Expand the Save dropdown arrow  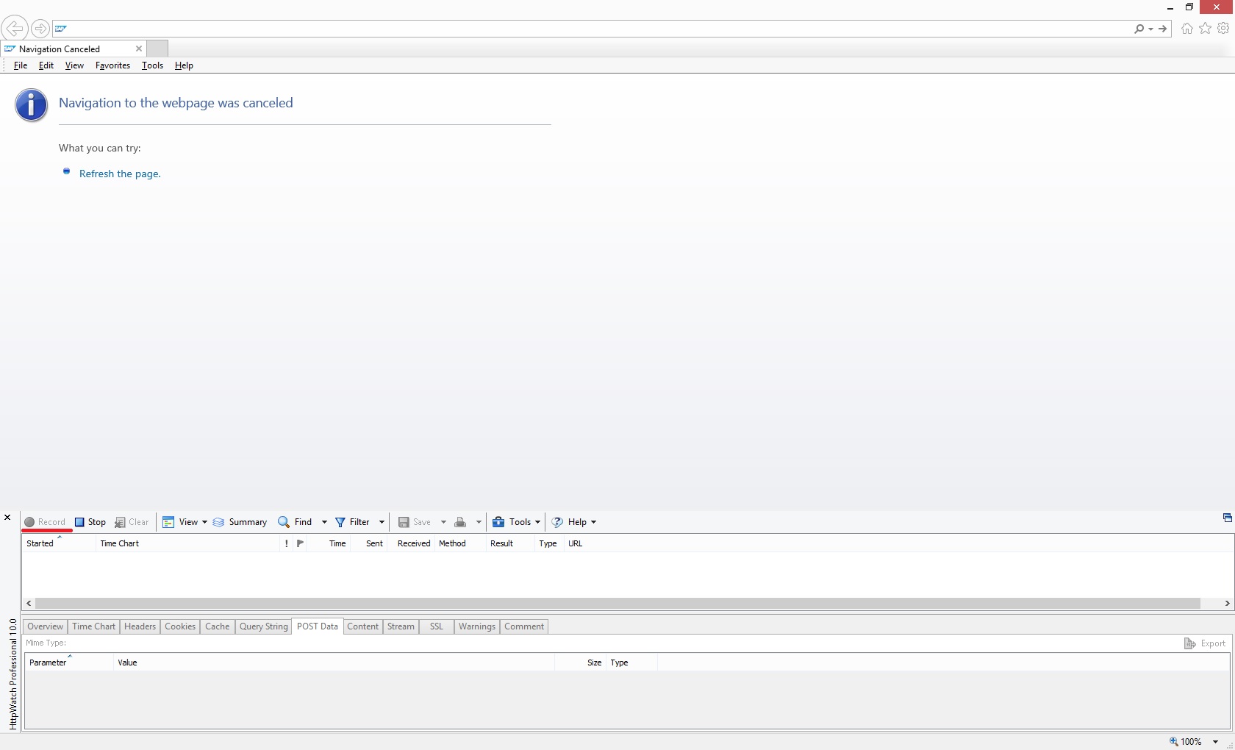443,522
